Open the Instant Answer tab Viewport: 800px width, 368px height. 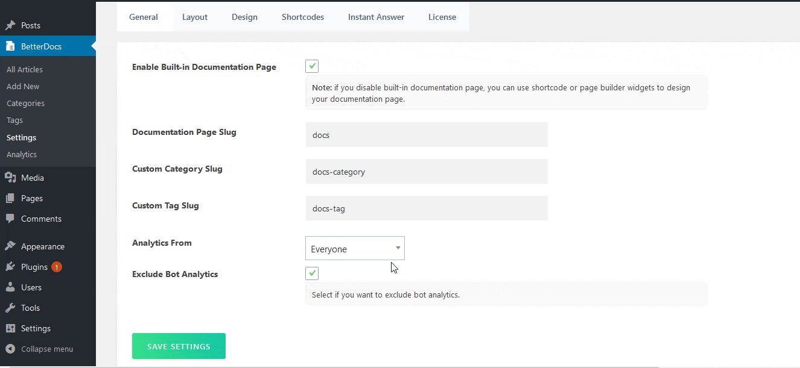(376, 17)
